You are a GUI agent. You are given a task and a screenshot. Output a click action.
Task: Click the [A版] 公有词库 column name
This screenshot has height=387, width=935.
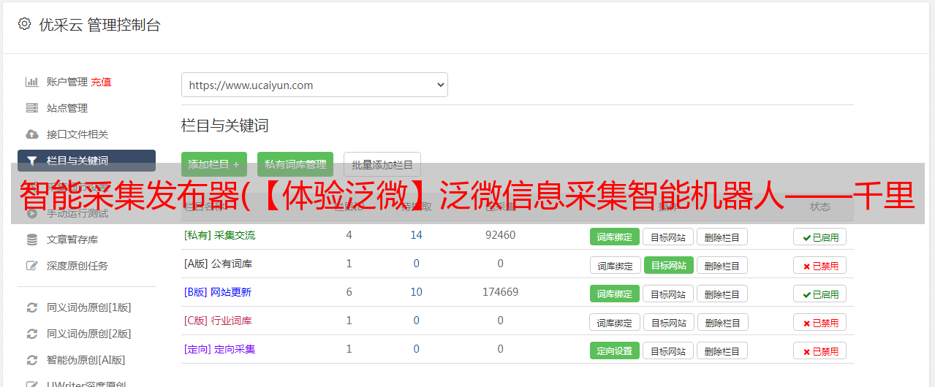pos(218,264)
